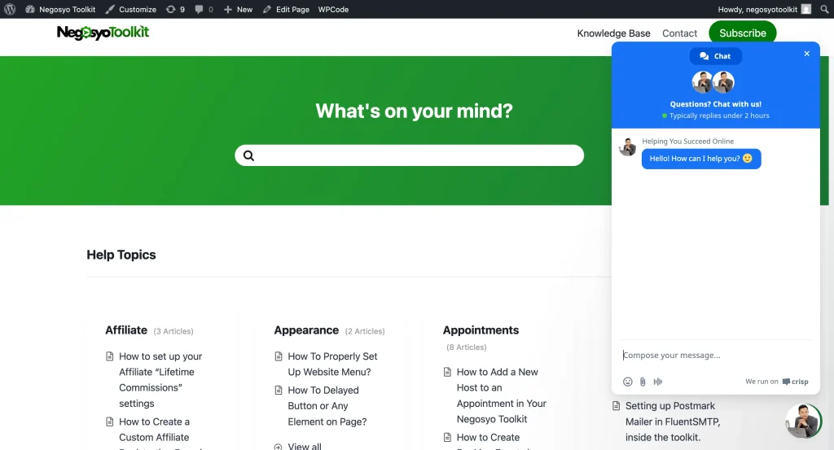Open How To Properly Set Up Website Menu article
834x450 pixels.
click(x=332, y=364)
